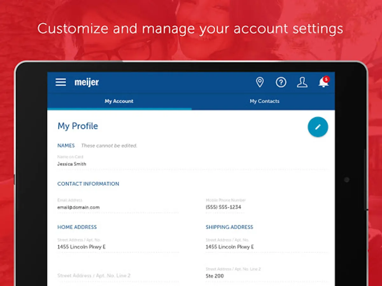Open the notifications bell icon
The width and height of the screenshot is (382, 286).
click(323, 82)
